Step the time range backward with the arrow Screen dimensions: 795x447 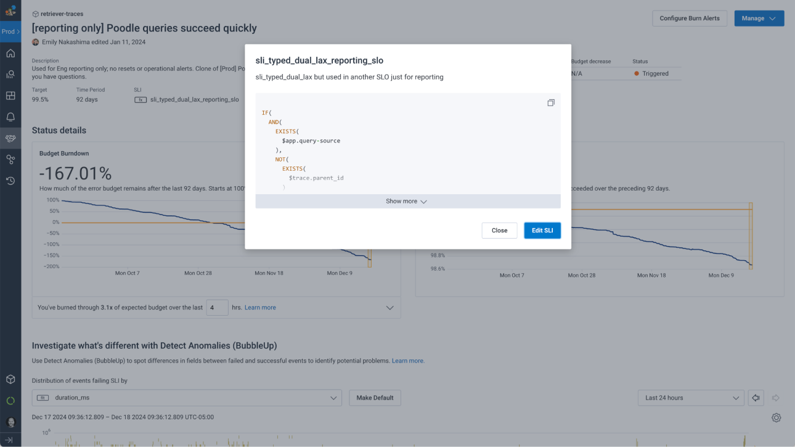(756, 398)
